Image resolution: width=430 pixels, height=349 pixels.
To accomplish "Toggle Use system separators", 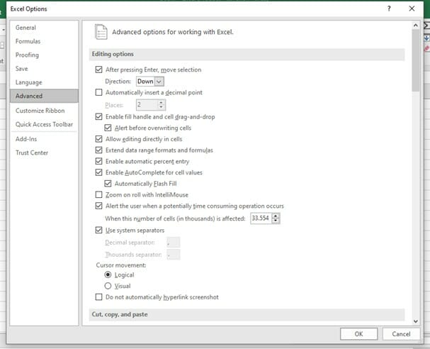I will coord(98,230).
